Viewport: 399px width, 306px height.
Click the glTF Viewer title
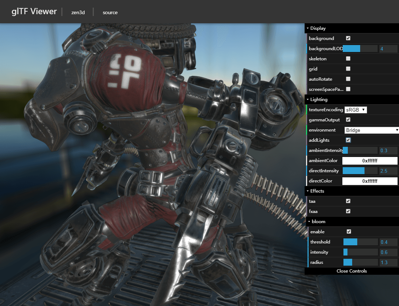tap(34, 12)
